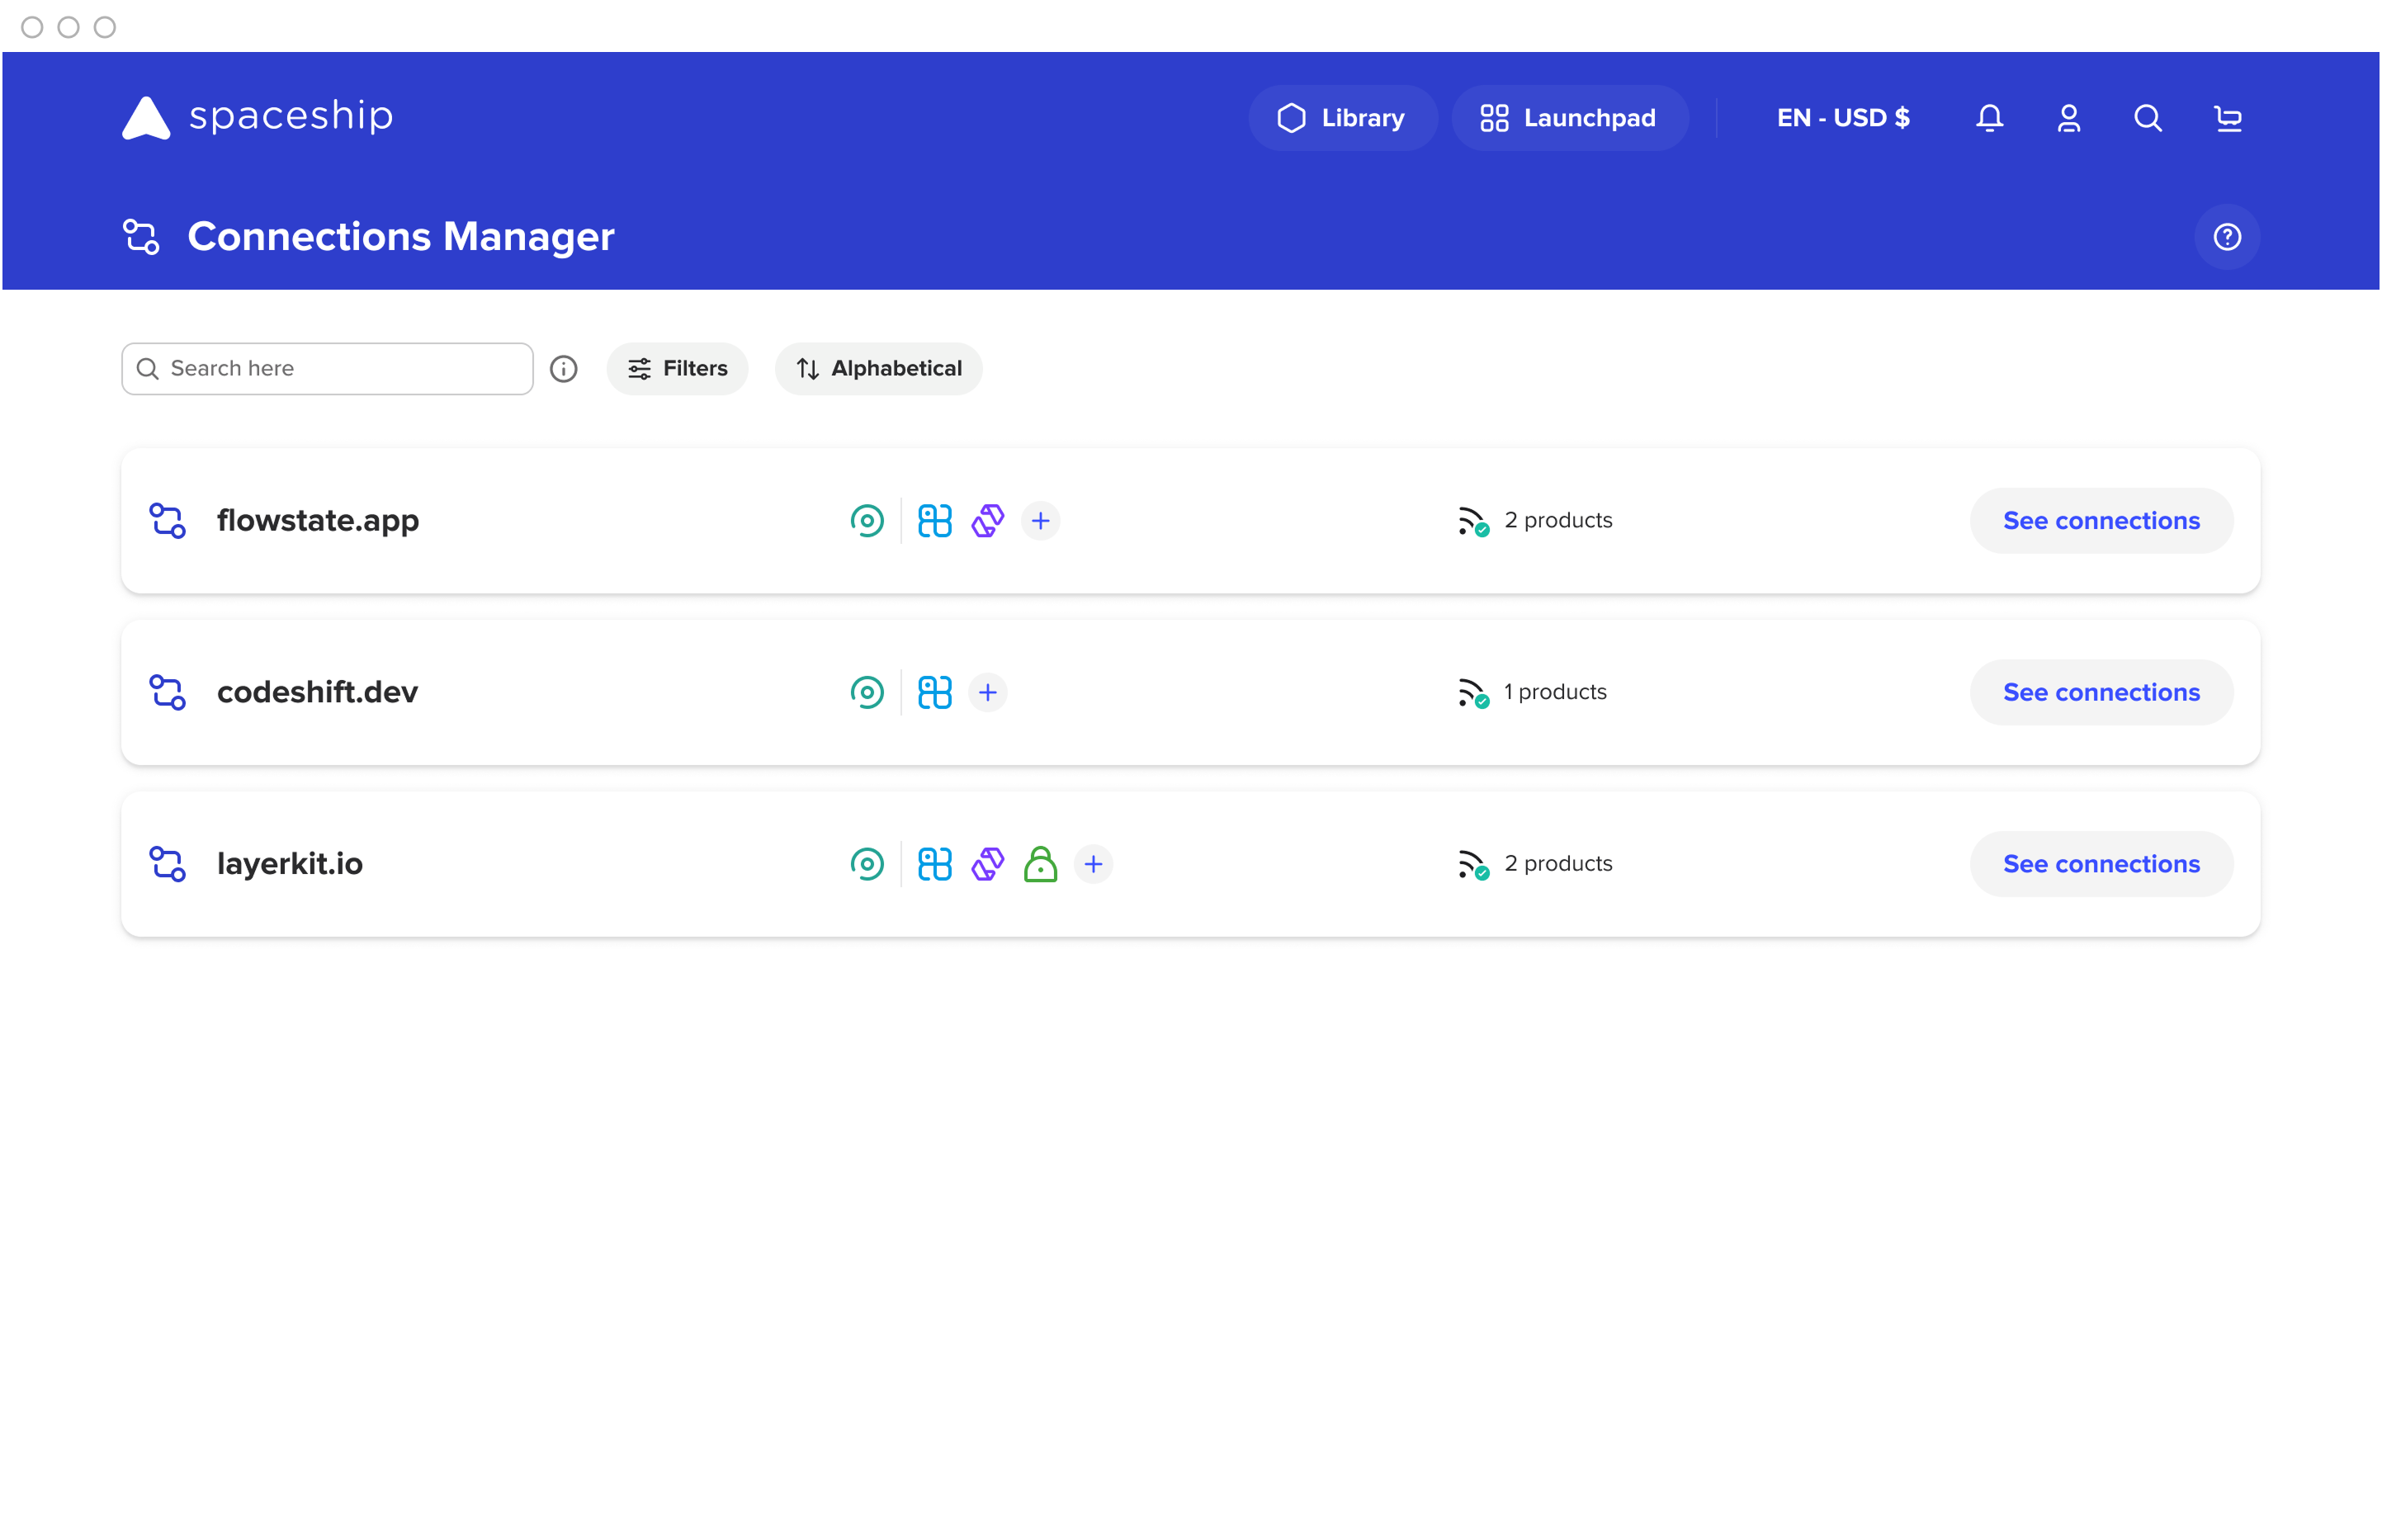Viewport: 2382px width, 1540px height.
Task: Switch to the Library tab
Action: pos(1343,117)
